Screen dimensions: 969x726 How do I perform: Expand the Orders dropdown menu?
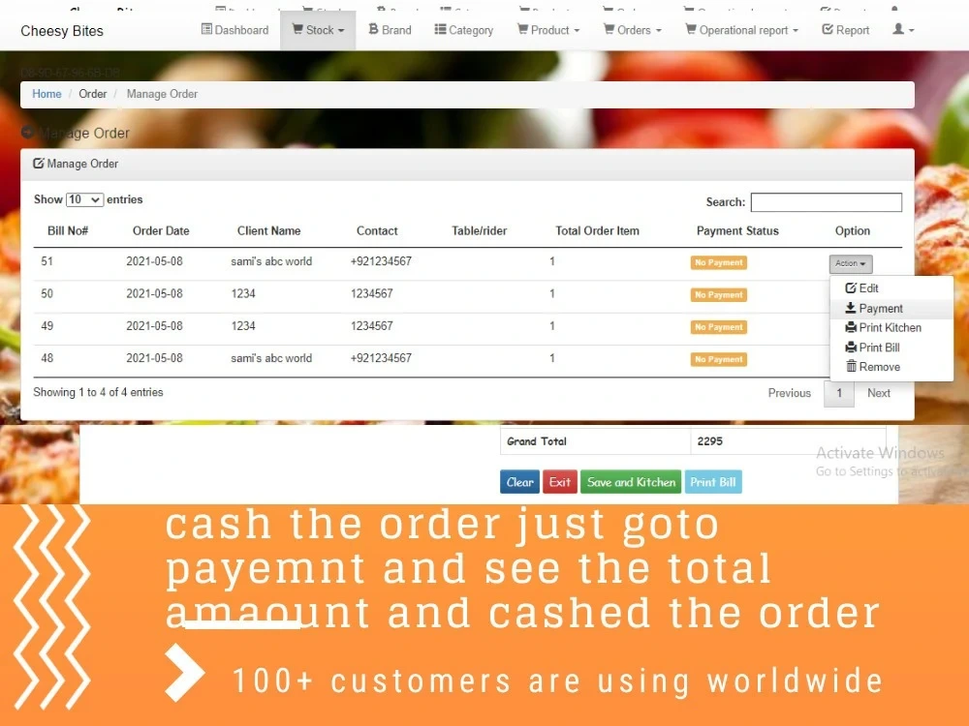coord(632,30)
